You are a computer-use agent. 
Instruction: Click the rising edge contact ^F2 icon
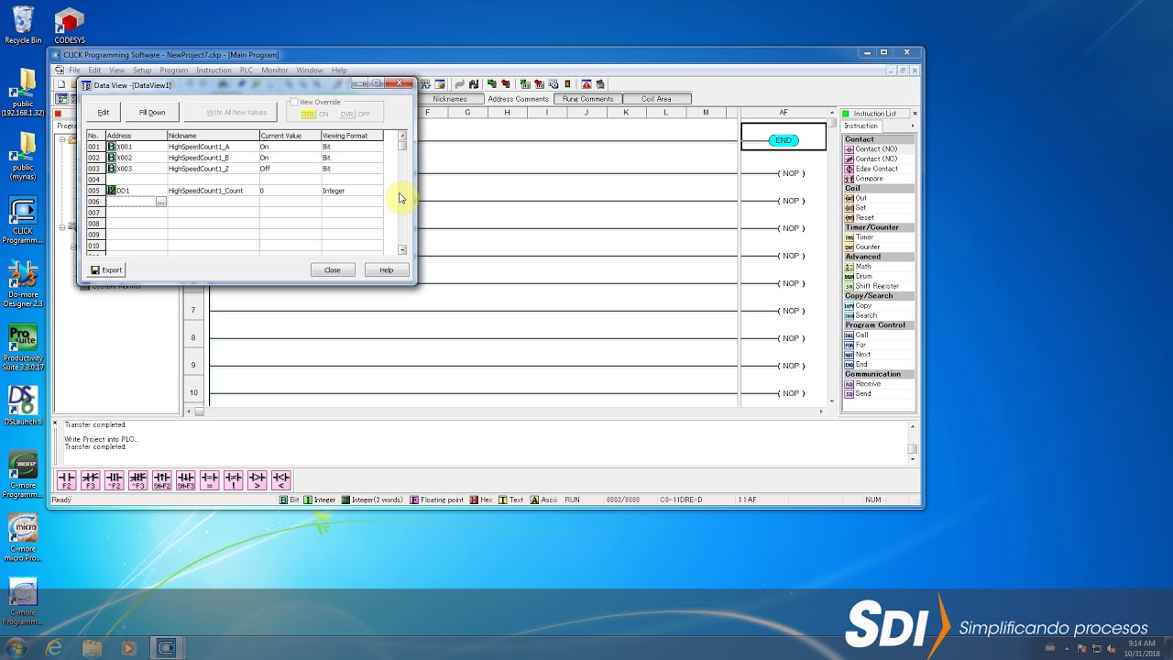click(x=114, y=480)
